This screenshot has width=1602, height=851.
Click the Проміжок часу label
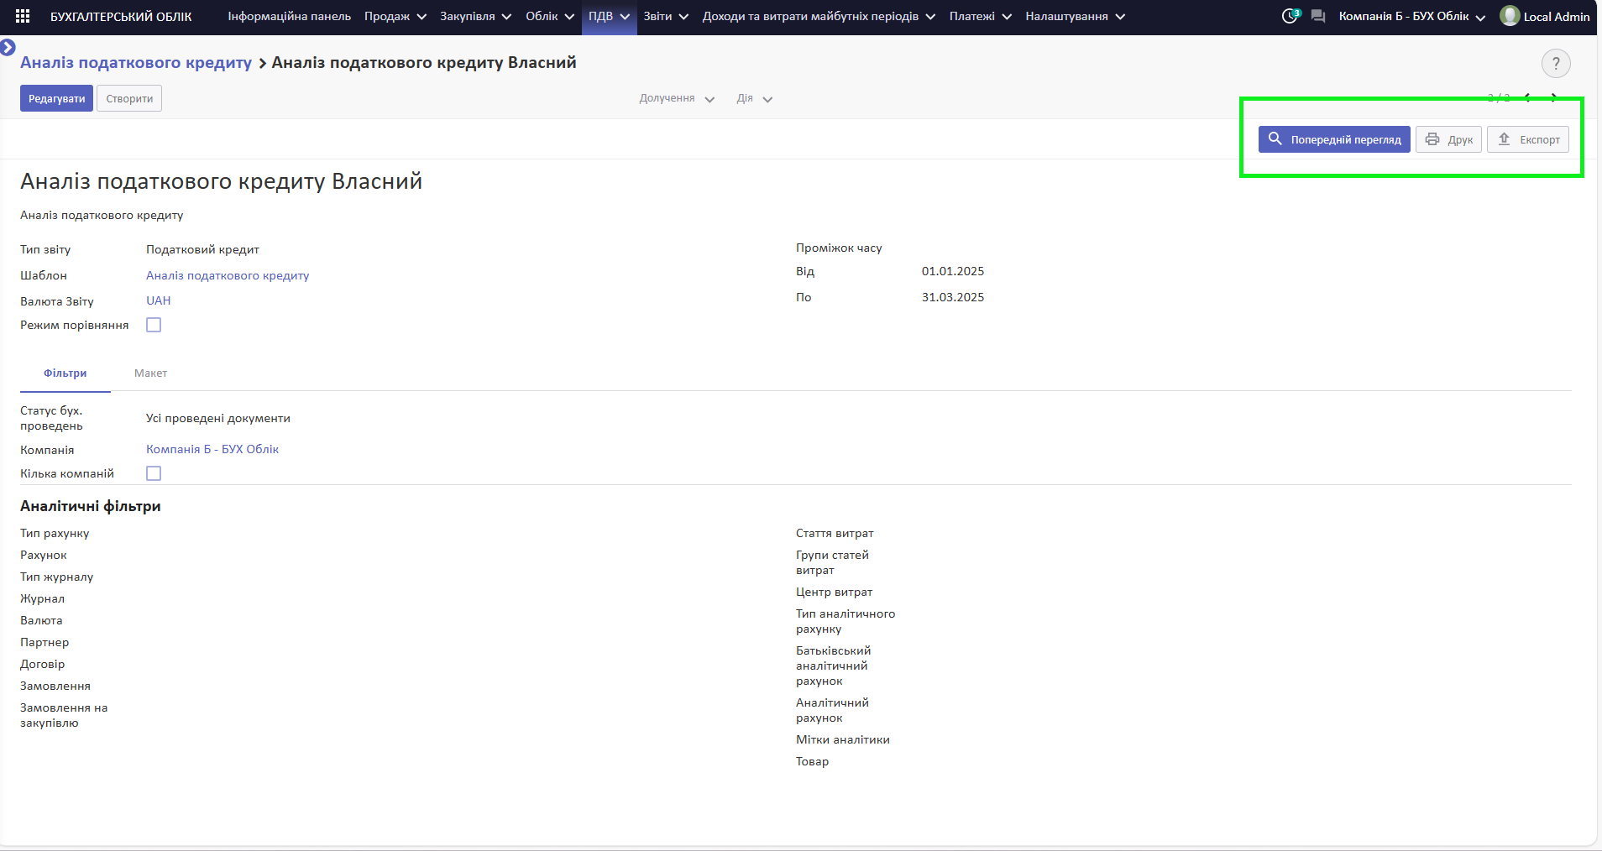[x=839, y=248]
